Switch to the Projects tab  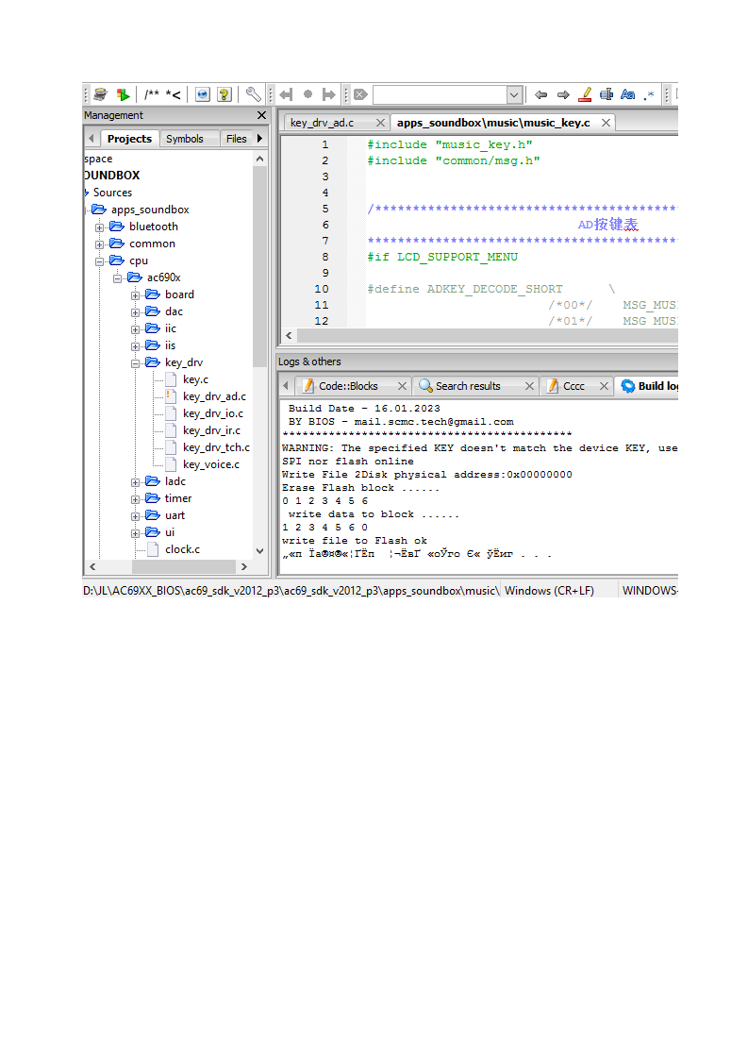(x=129, y=139)
